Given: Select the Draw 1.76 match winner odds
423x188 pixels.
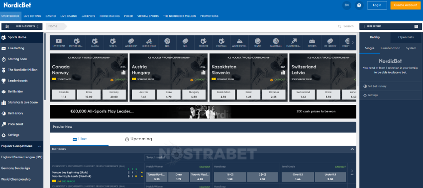Looking at the screenshot, I should [178, 177].
